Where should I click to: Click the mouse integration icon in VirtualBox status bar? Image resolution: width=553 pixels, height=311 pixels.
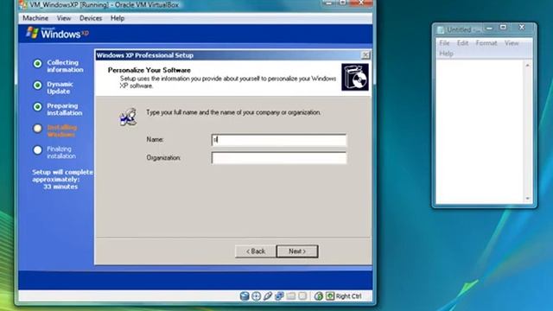(x=319, y=296)
